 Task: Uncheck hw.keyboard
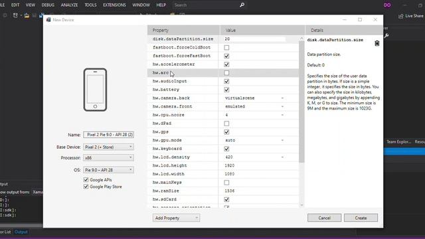tap(226, 149)
